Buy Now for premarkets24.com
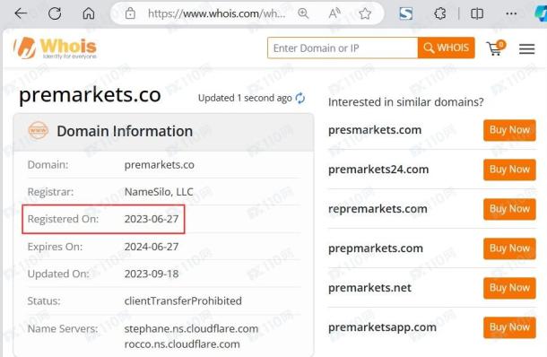 pos(509,170)
